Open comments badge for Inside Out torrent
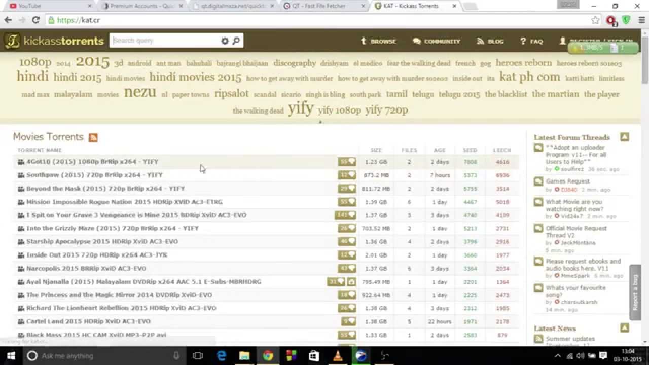 347,255
